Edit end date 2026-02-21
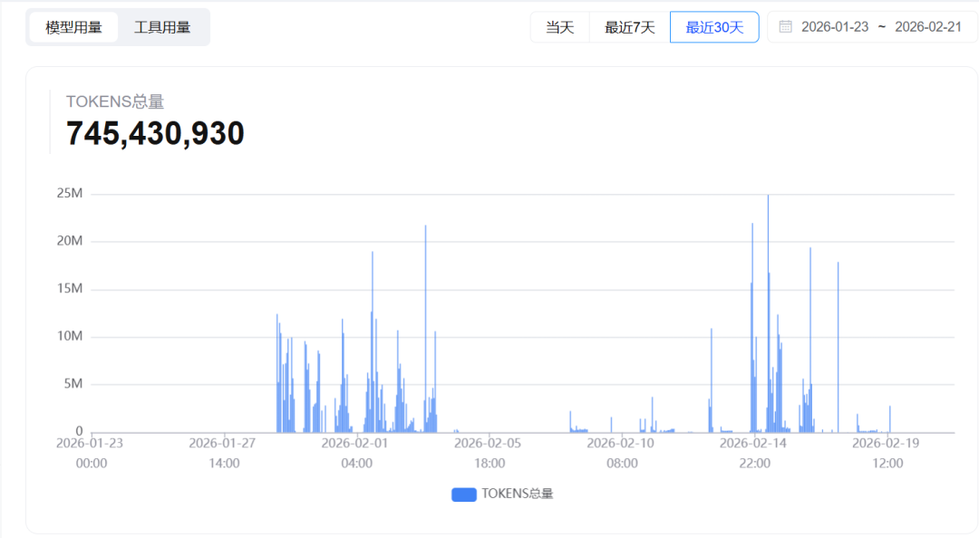The width and height of the screenshot is (979, 538). click(x=928, y=27)
